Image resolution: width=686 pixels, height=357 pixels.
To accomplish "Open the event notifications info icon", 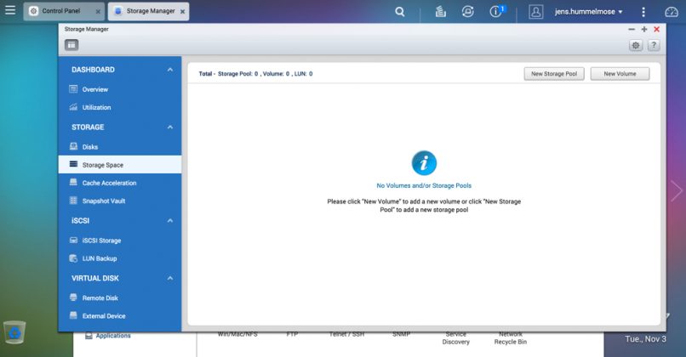I will tap(496, 11).
